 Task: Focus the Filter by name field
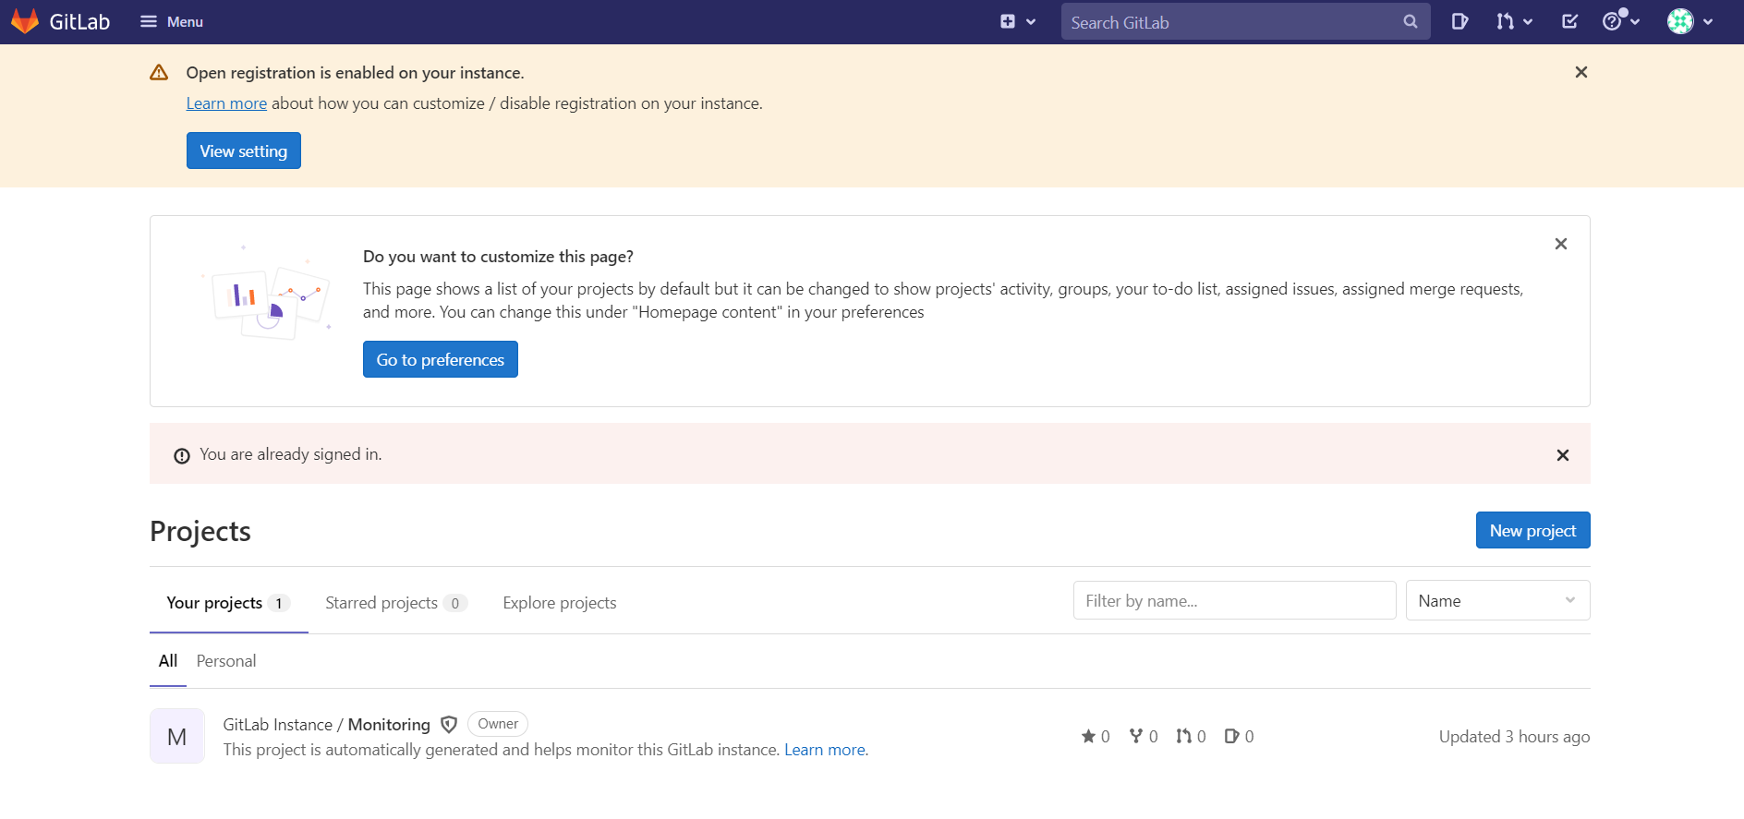1233,601
